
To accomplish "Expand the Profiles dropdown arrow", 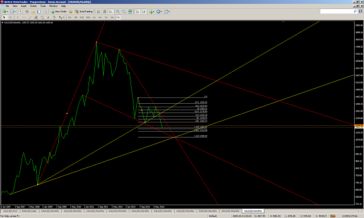I will (x=15, y=12).
